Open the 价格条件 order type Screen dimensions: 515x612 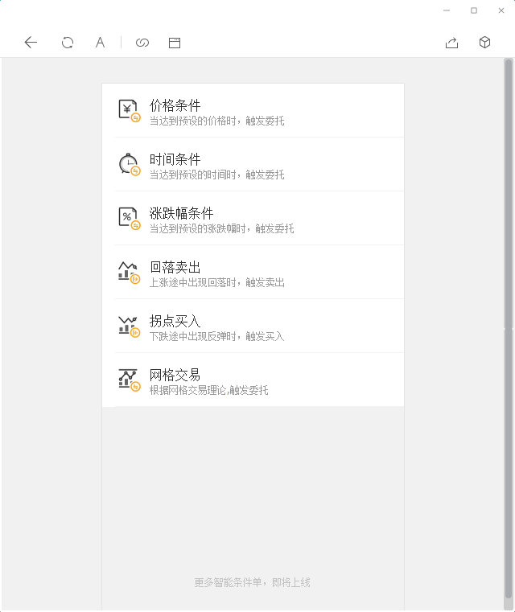click(253, 110)
